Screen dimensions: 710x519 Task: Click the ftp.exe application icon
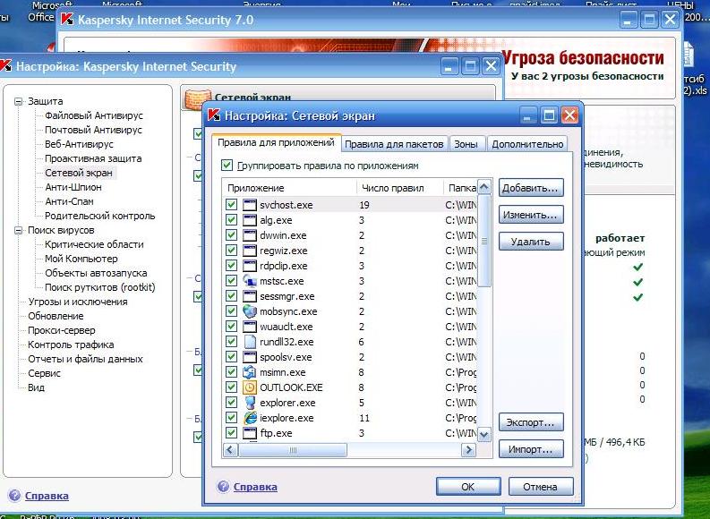click(250, 433)
